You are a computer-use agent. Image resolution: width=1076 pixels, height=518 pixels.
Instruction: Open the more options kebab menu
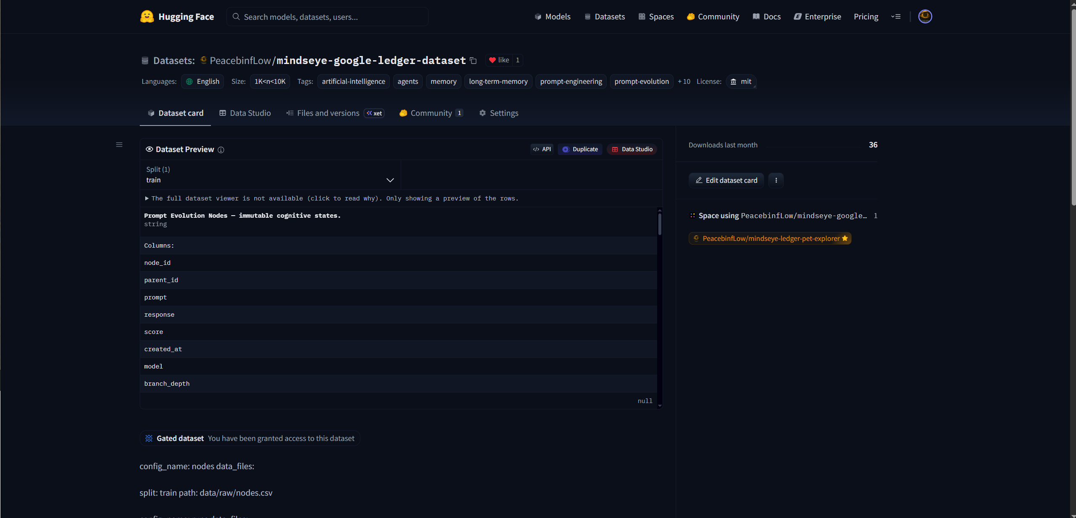[x=776, y=180]
